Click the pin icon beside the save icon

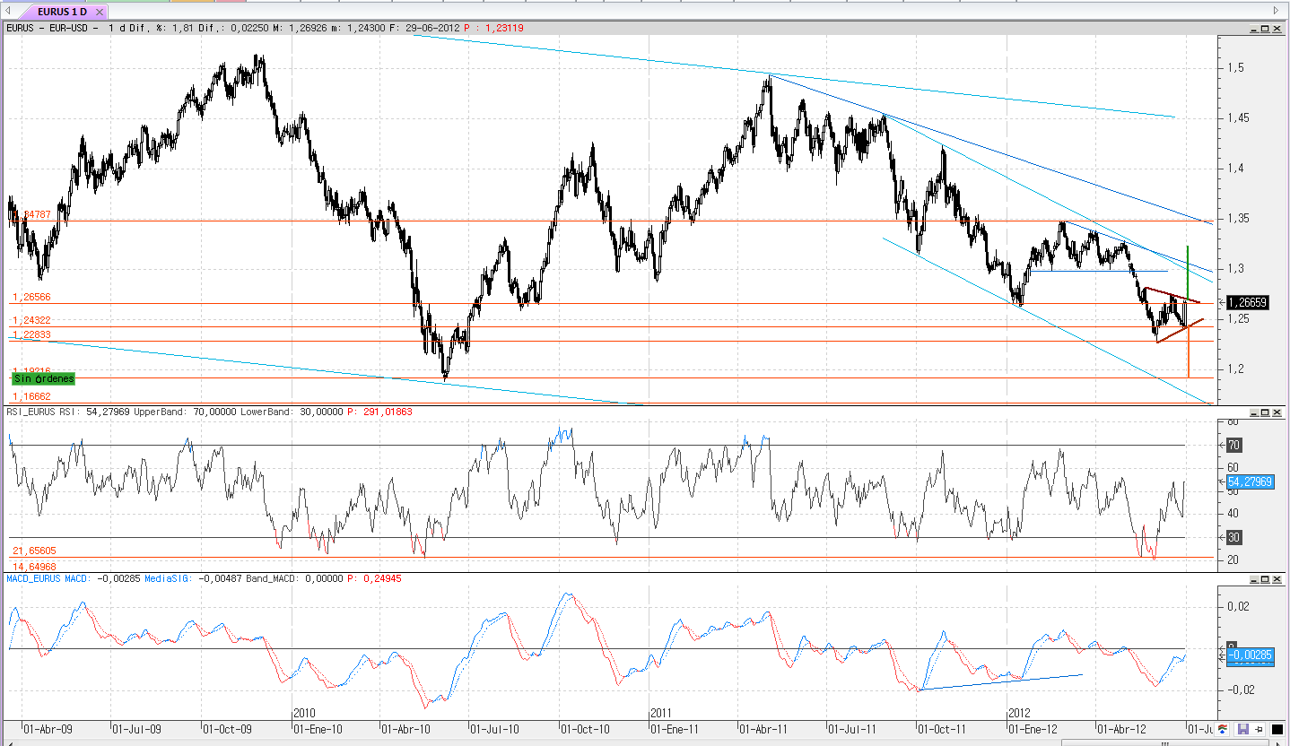[1260, 729]
